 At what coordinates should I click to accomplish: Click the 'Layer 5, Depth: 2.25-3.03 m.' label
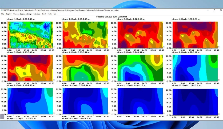tap(22, 52)
